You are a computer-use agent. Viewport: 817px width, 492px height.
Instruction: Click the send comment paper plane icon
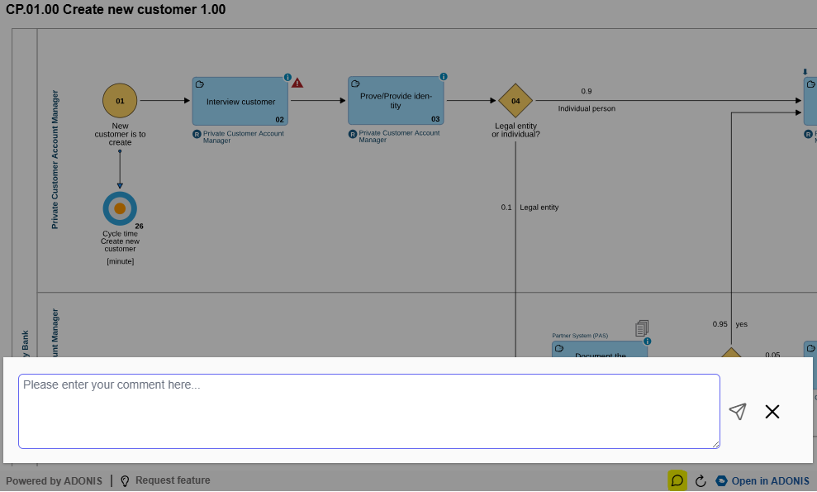(738, 411)
